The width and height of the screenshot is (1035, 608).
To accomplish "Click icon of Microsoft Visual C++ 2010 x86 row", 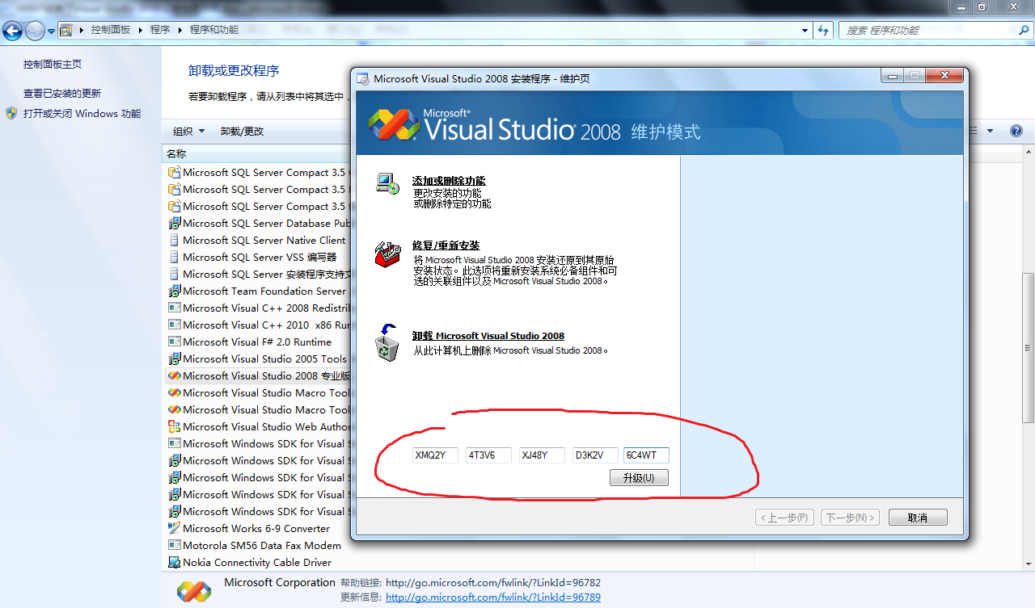I will [174, 325].
